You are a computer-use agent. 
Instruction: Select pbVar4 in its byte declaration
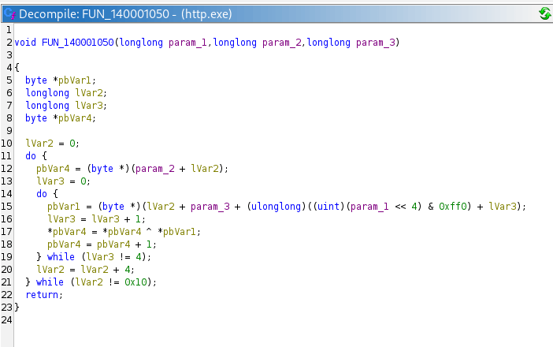tap(74, 118)
